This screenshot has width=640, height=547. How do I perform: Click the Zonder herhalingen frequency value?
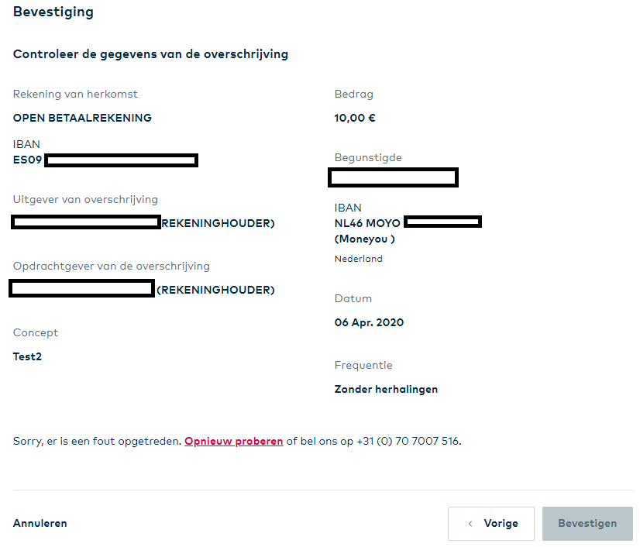click(x=386, y=390)
